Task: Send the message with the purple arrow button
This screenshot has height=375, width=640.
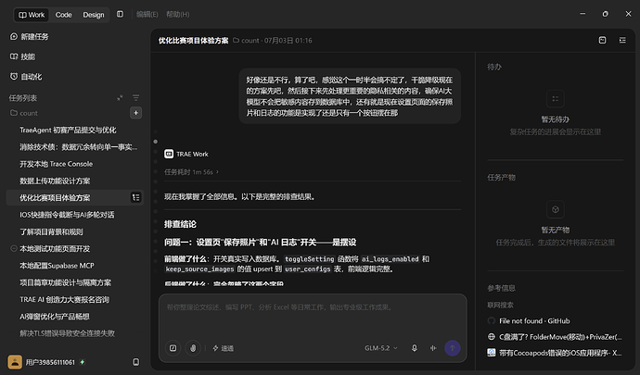Action: point(453,348)
